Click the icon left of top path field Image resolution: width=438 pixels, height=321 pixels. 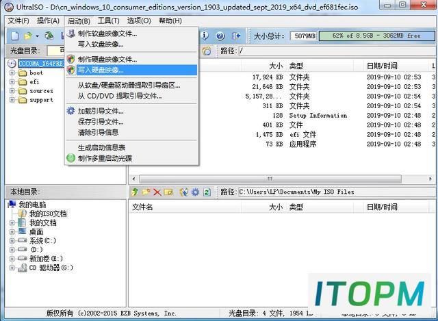click(207, 51)
